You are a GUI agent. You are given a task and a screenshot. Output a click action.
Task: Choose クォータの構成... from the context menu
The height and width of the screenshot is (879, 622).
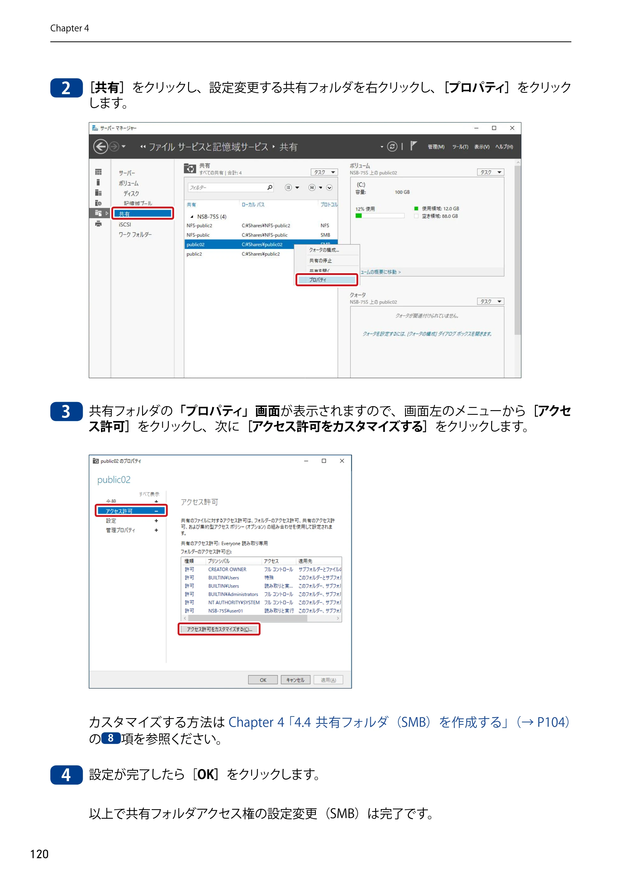point(327,250)
